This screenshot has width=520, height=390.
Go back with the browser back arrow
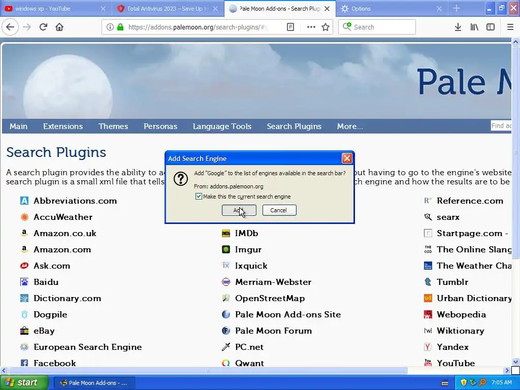point(10,27)
